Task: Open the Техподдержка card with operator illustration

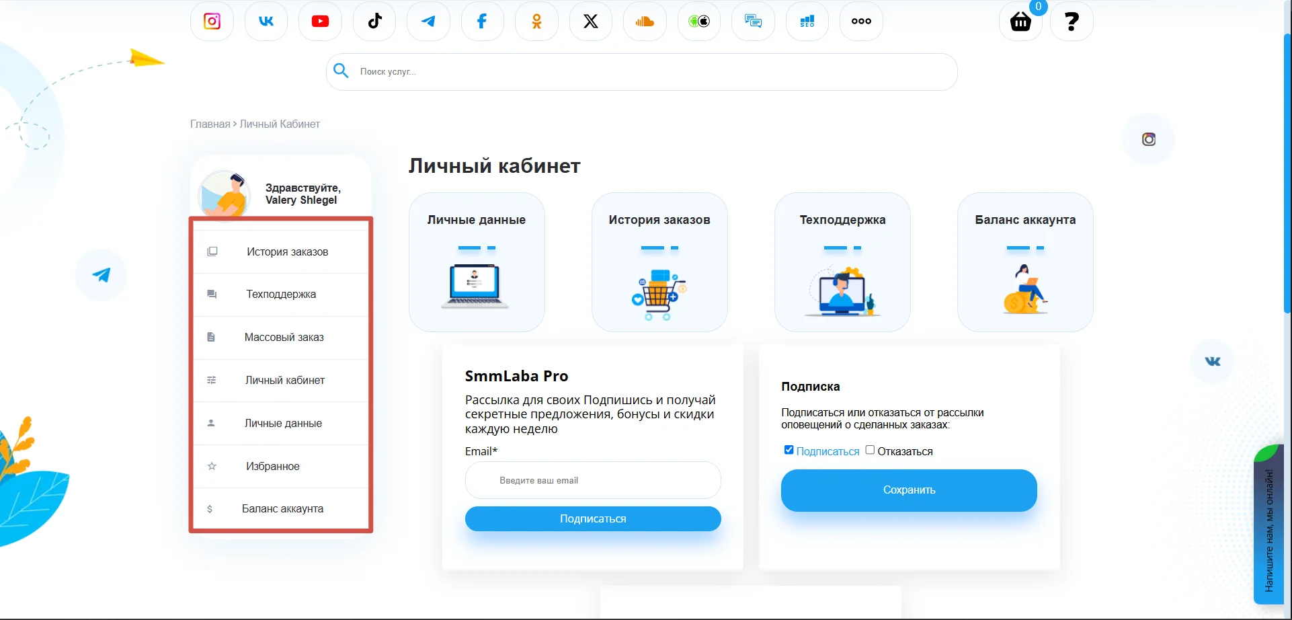Action: click(842, 262)
